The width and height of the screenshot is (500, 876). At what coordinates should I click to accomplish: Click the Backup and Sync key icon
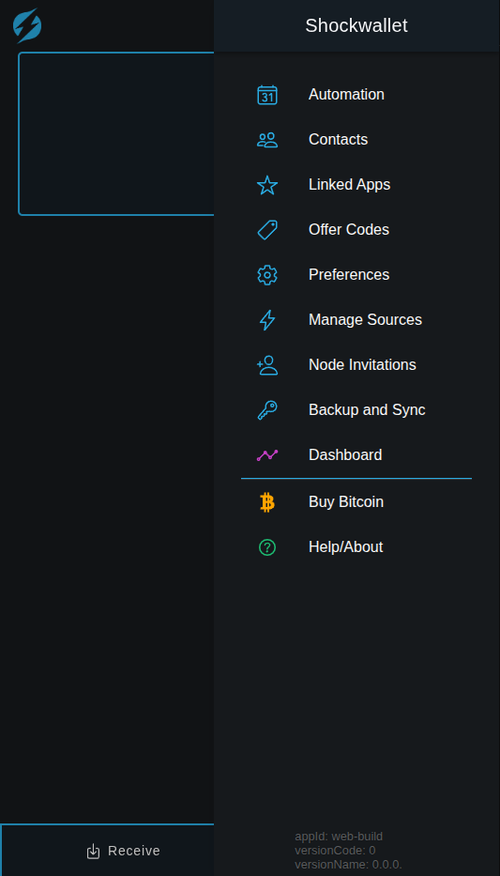coord(267,410)
